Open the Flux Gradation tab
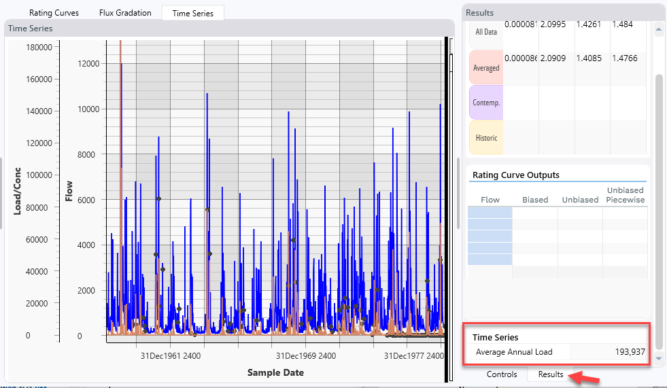Screen dimensions: 667x388 coord(125,13)
